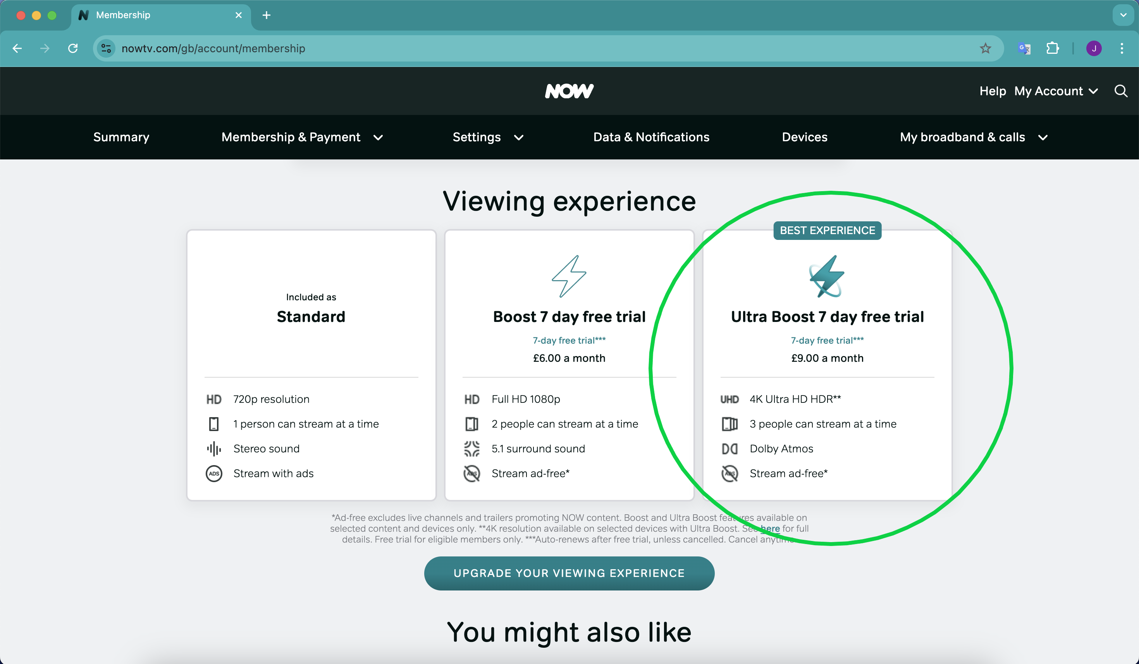Open the tab search chevron in the tab strip
This screenshot has width=1139, height=664.
coord(1123,15)
